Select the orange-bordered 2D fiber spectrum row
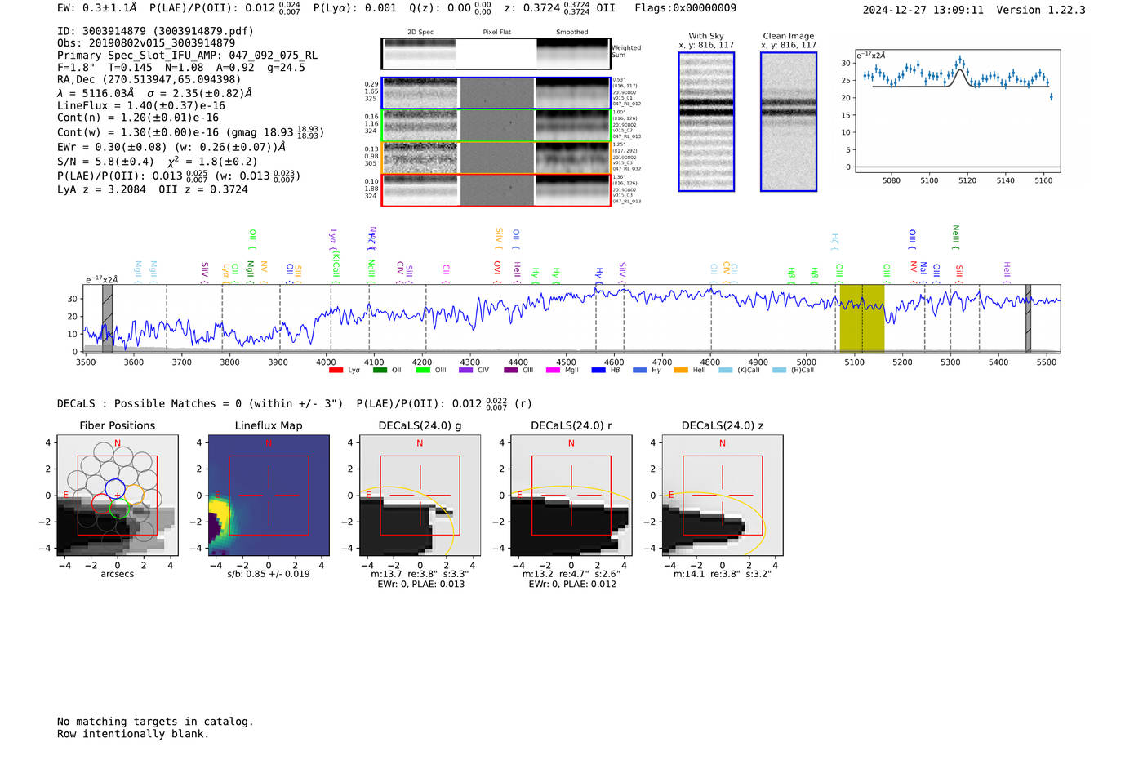This screenshot has height=778, width=1143. click(x=496, y=158)
